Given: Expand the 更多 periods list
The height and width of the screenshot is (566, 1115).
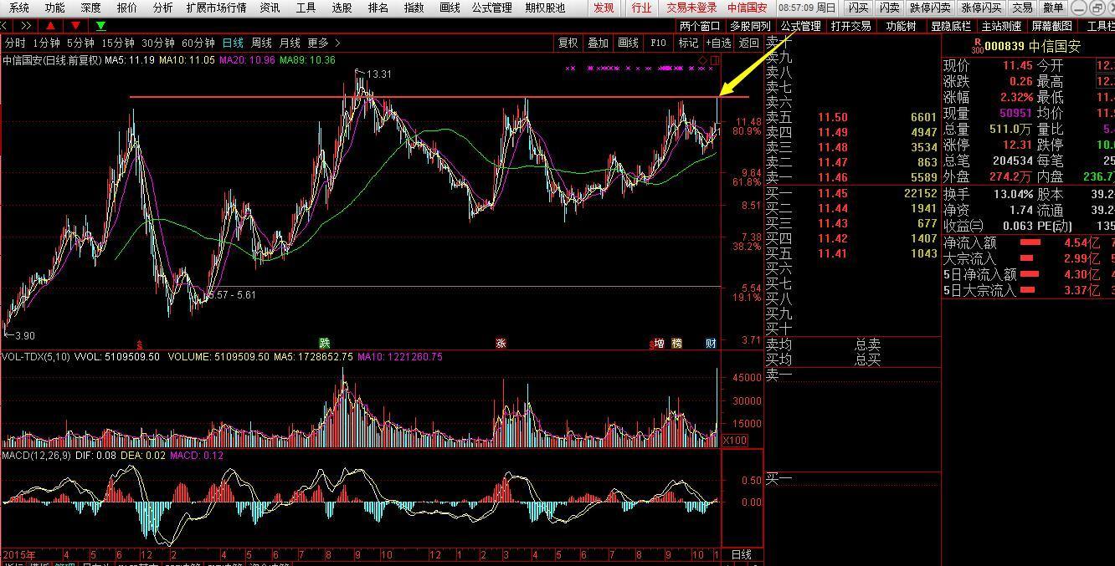Looking at the screenshot, I should (x=324, y=43).
